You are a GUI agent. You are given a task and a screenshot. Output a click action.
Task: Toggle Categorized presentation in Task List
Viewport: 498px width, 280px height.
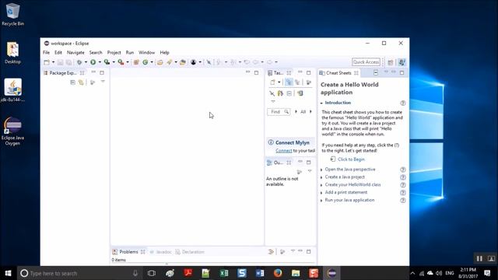pos(289,82)
